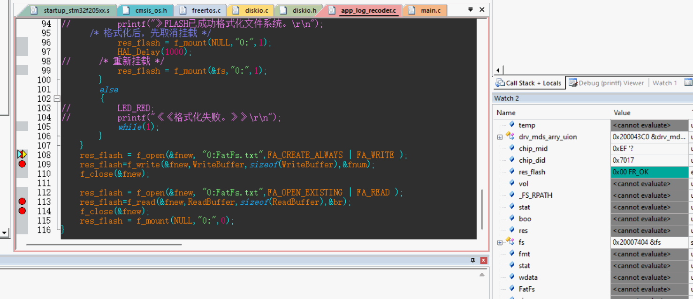693x299 pixels.
Task: Click the variable icon beside res_flash
Action: pyautogui.click(x=512, y=172)
